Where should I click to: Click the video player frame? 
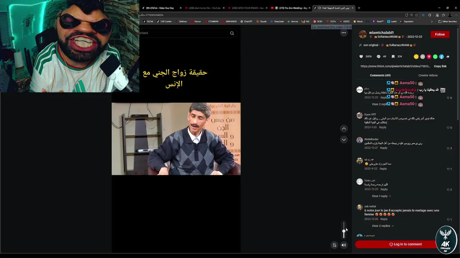[176, 139]
